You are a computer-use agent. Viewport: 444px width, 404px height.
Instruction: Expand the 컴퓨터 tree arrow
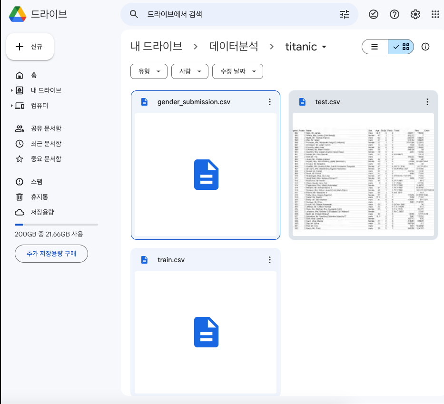(x=11, y=106)
